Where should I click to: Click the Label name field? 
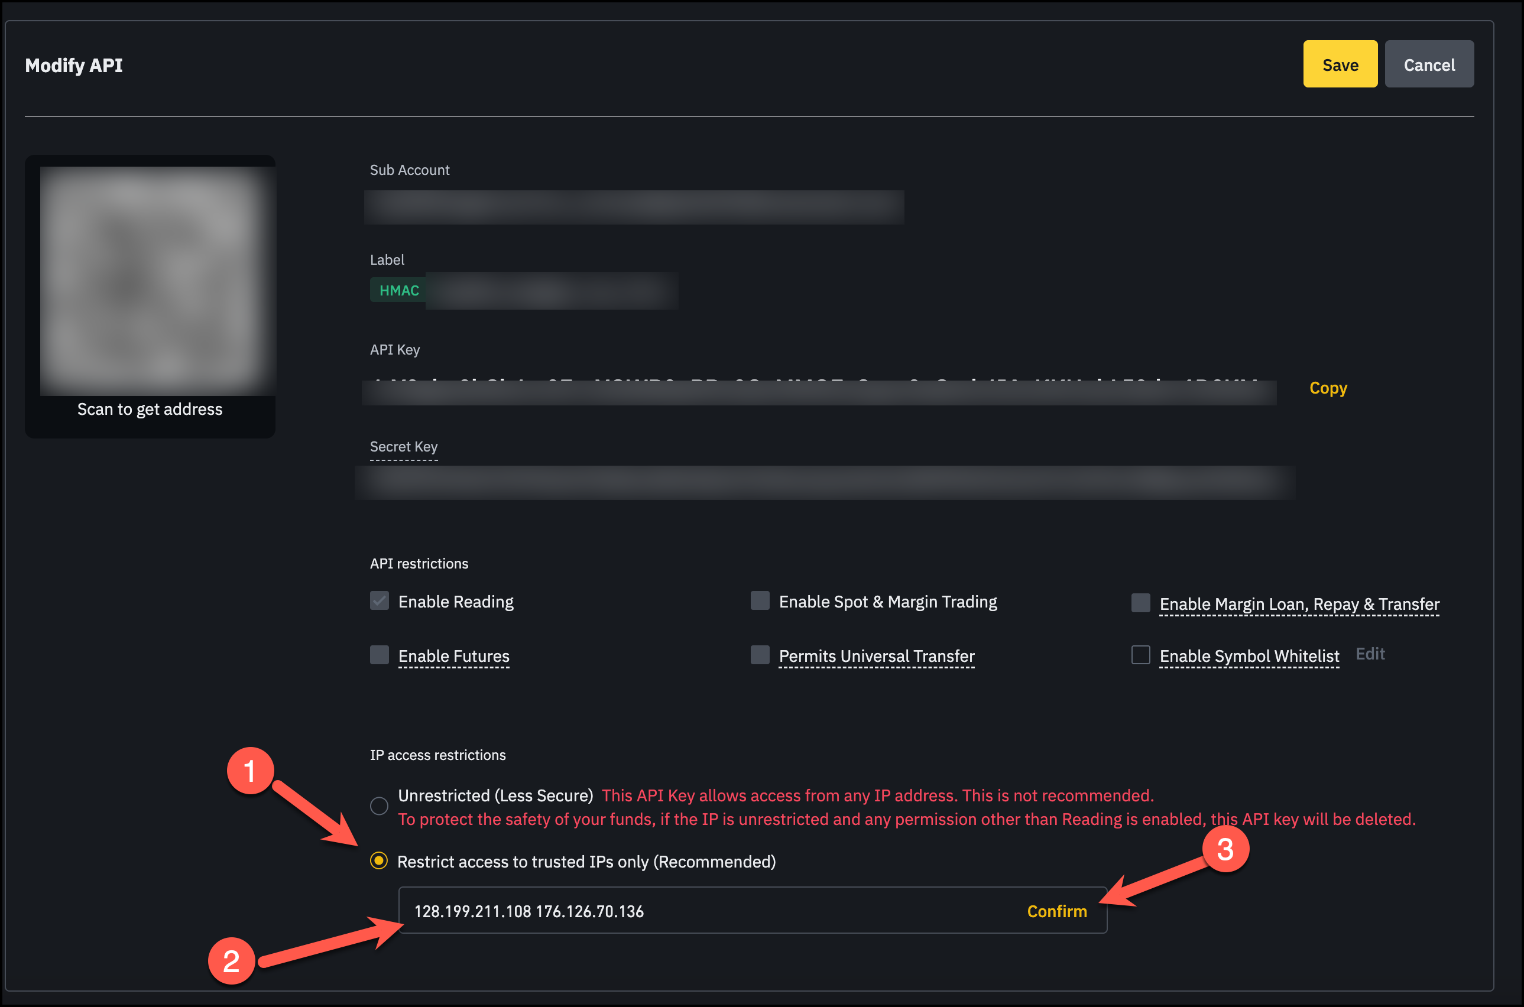pyautogui.click(x=551, y=290)
